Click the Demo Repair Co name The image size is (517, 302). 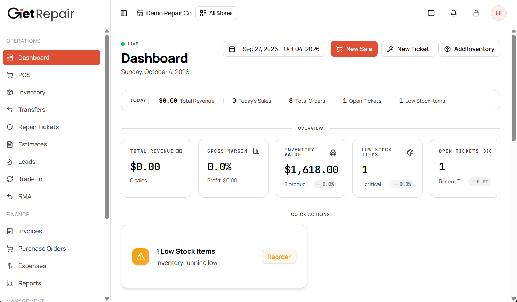click(x=169, y=13)
